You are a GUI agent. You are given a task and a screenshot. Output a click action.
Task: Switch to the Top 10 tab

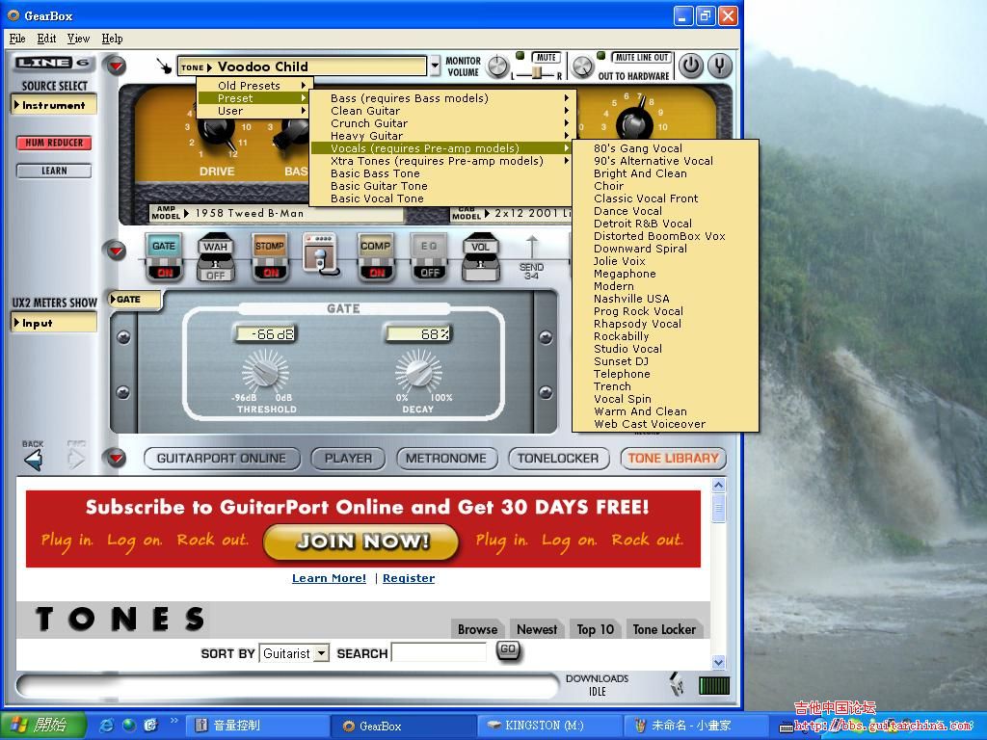coord(595,629)
